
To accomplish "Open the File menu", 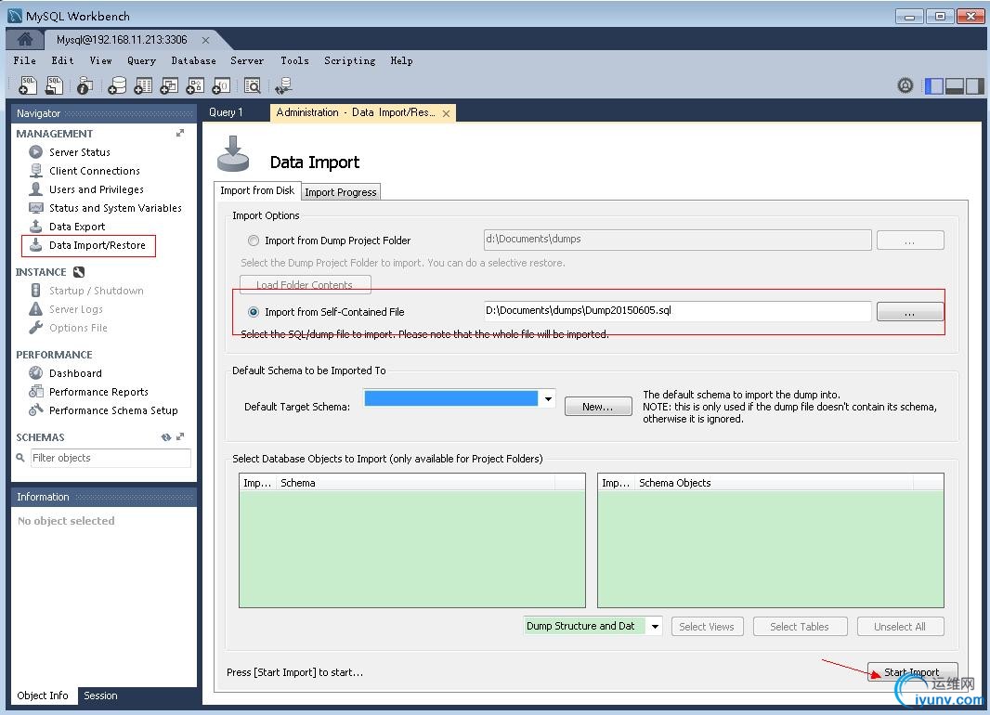I will tap(25, 60).
